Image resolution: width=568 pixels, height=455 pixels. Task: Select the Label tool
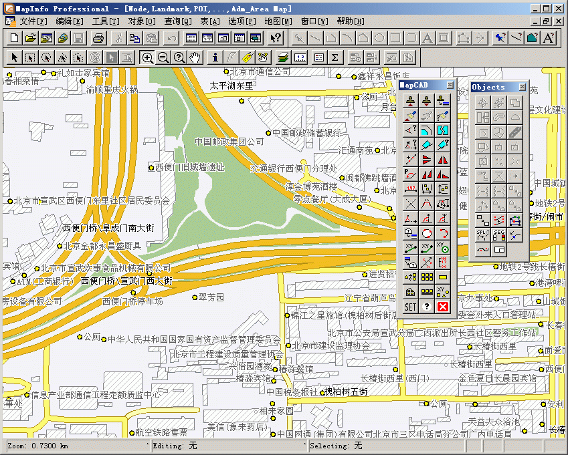point(246,57)
